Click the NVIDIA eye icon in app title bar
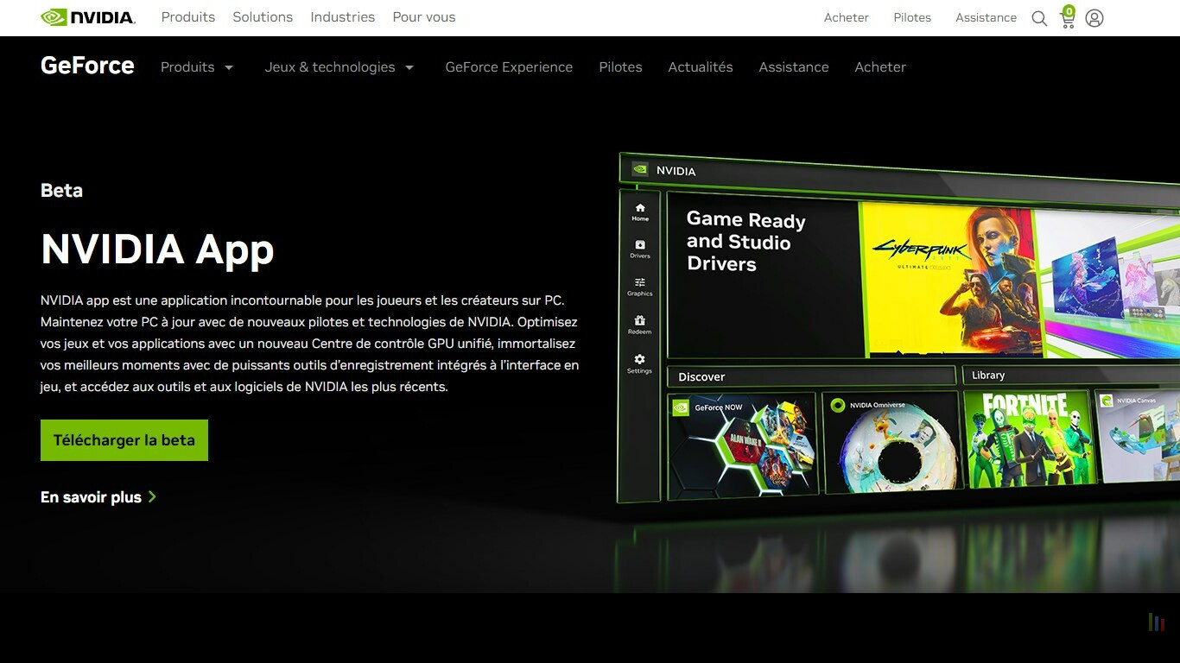 [640, 169]
